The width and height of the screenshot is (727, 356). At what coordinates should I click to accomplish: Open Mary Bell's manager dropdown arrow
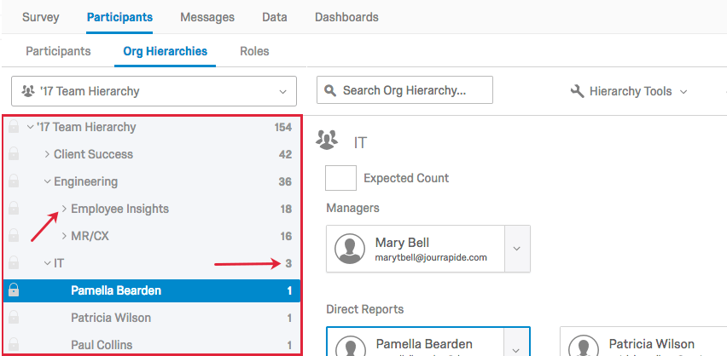[x=516, y=249]
